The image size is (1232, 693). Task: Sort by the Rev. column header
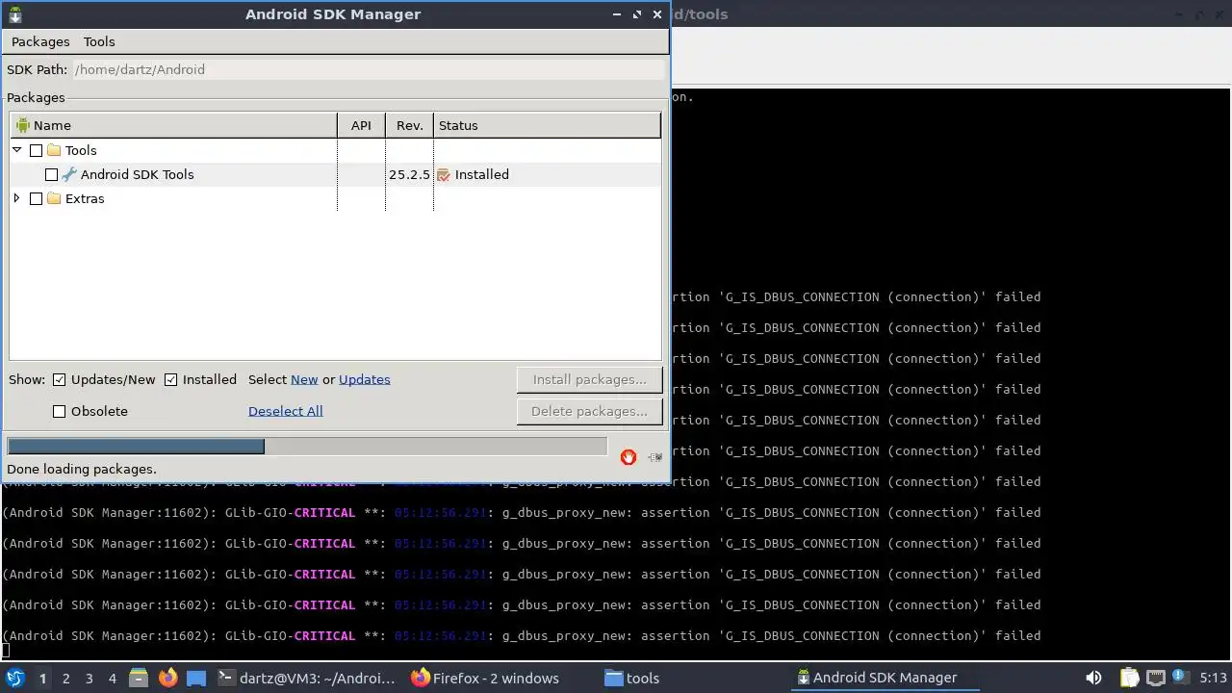point(409,125)
